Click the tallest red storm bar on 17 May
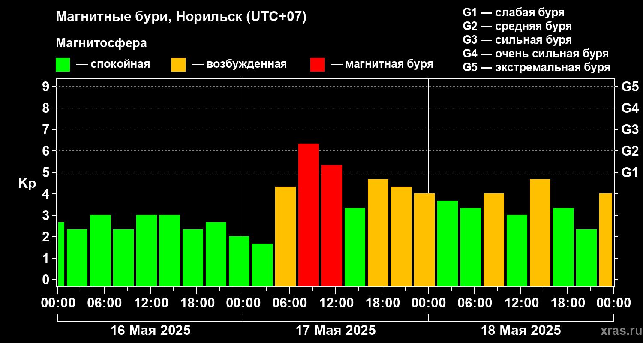This screenshot has height=343, width=643. pos(309,215)
